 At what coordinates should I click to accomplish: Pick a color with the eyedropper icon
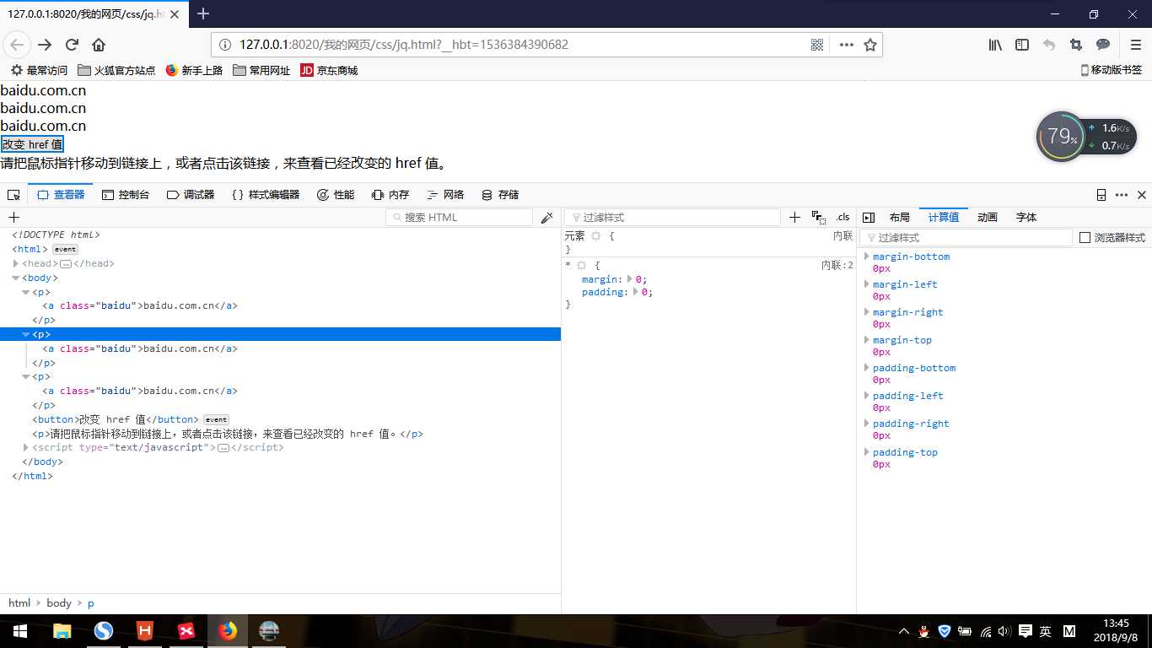547,218
